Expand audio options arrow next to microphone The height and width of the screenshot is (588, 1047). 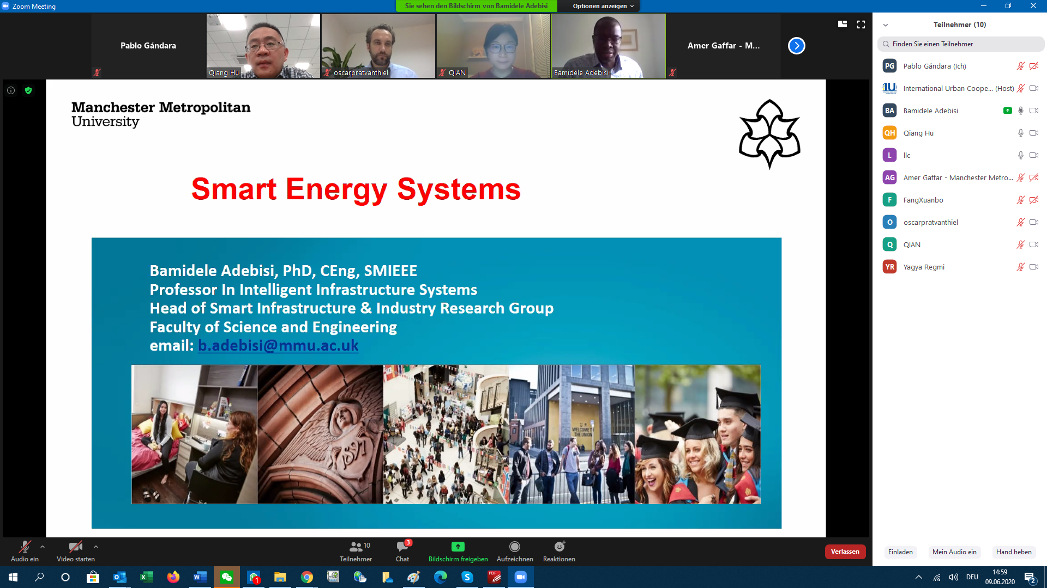pyautogui.click(x=43, y=547)
